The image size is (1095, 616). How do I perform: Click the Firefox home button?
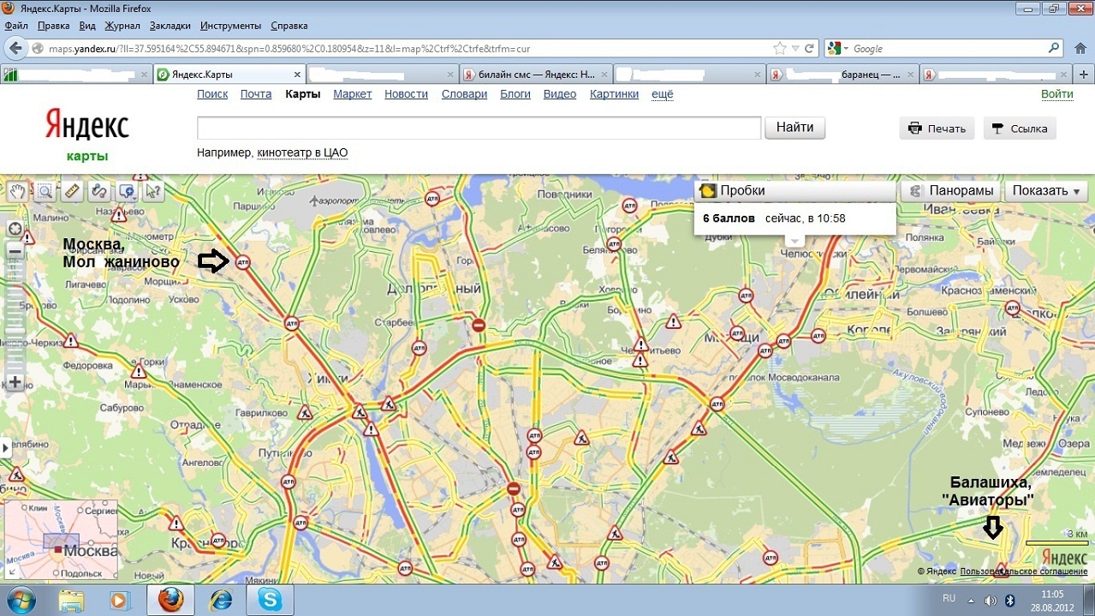pos(1080,49)
